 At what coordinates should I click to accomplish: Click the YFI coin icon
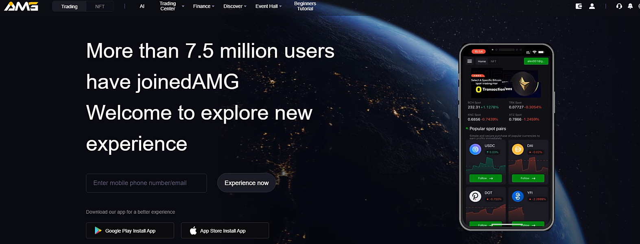point(518,196)
